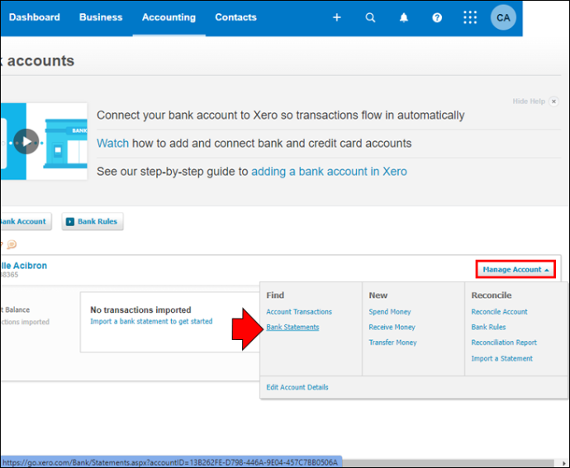Click the 'No transactions imported' heading

(x=140, y=310)
